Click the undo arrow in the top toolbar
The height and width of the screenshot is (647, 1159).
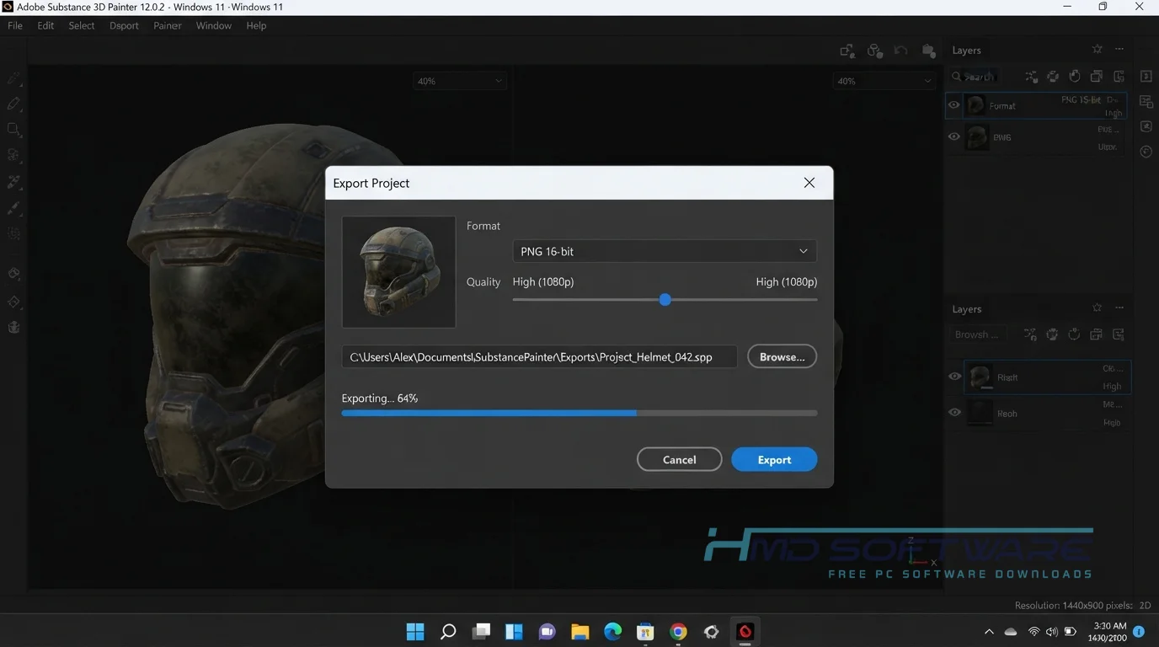pyautogui.click(x=901, y=51)
